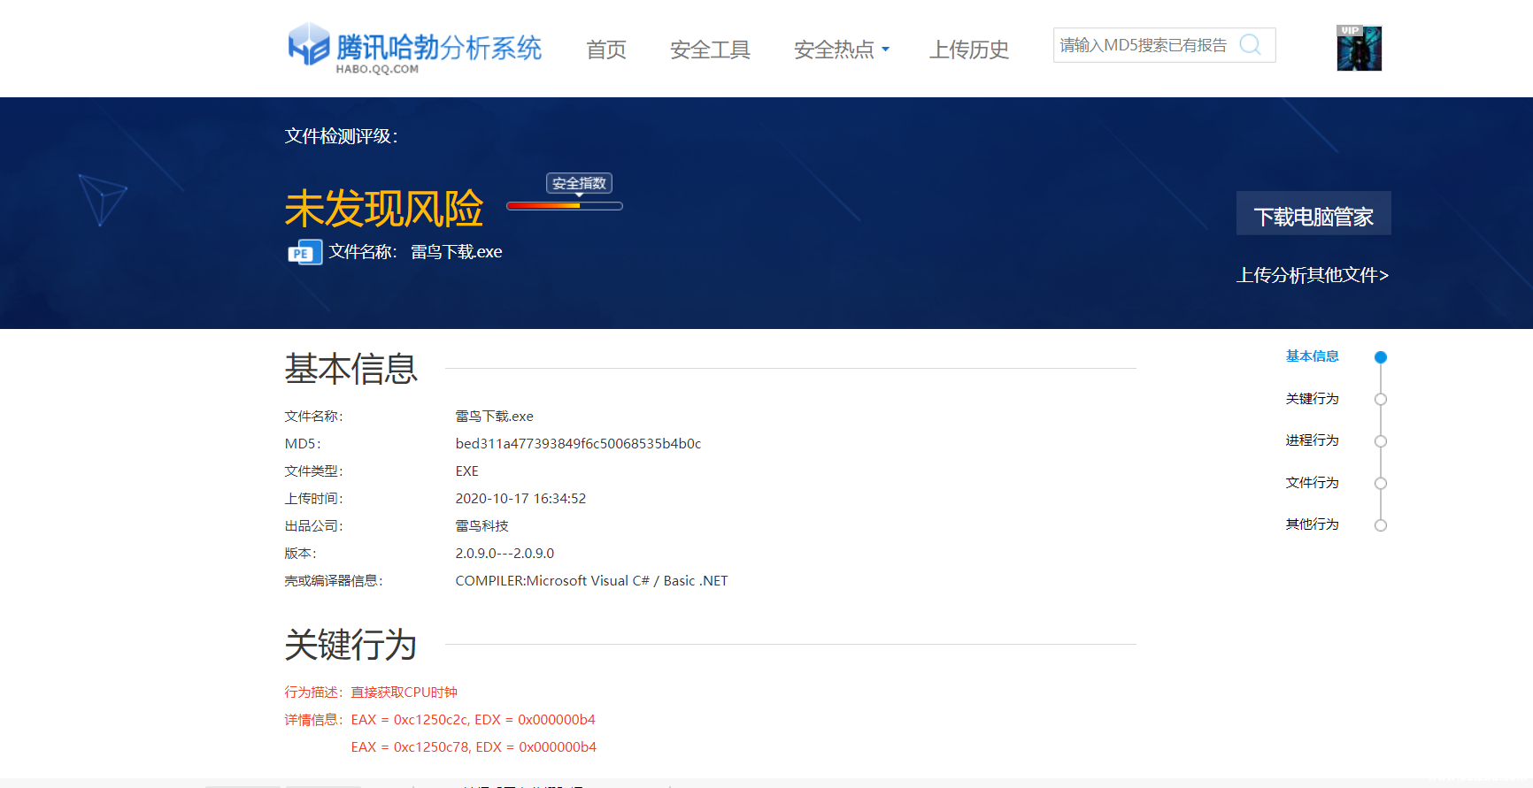Jump to 进程行为 section link

1312,440
